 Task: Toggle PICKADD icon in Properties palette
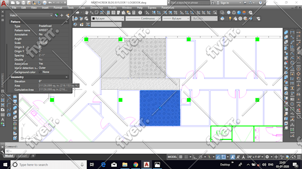click(x=56, y=15)
